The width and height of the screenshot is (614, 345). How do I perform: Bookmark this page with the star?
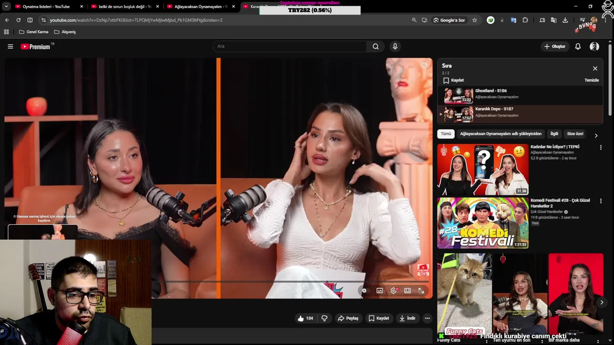click(474, 20)
